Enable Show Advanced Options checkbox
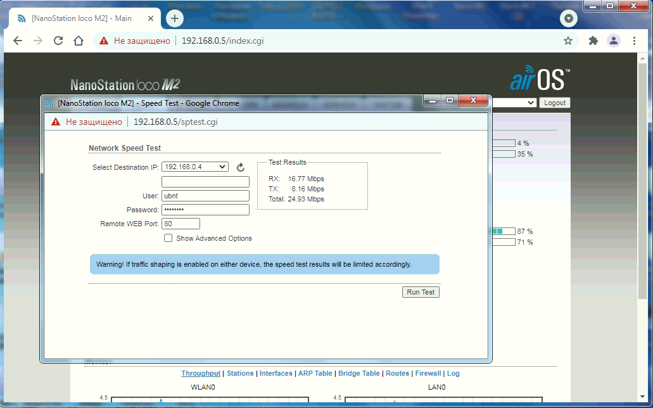653x408 pixels. (168, 238)
